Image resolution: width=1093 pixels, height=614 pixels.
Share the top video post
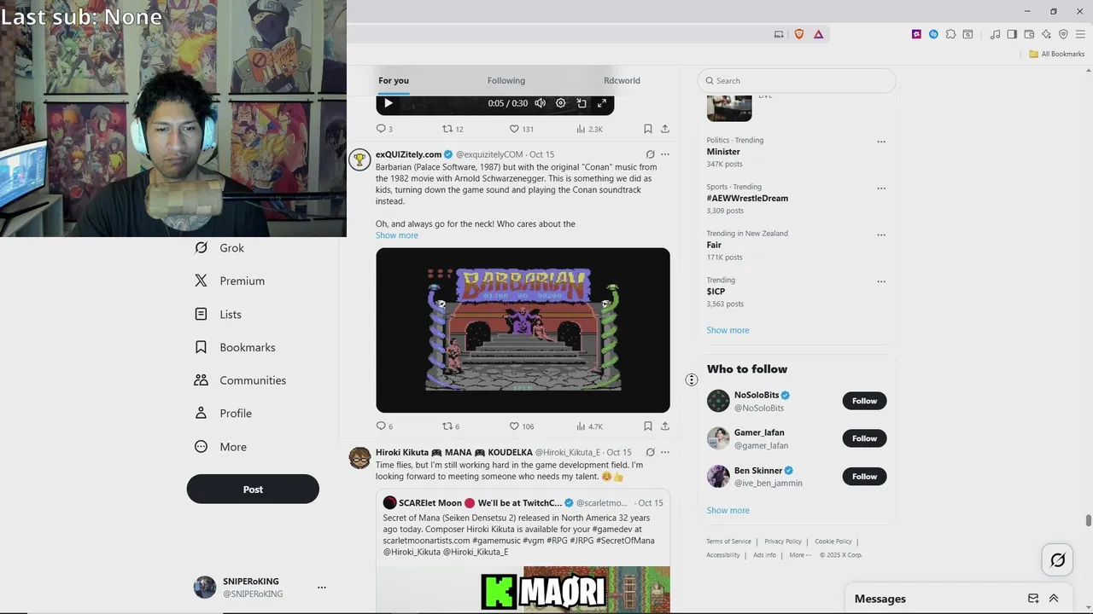pyautogui.click(x=664, y=129)
